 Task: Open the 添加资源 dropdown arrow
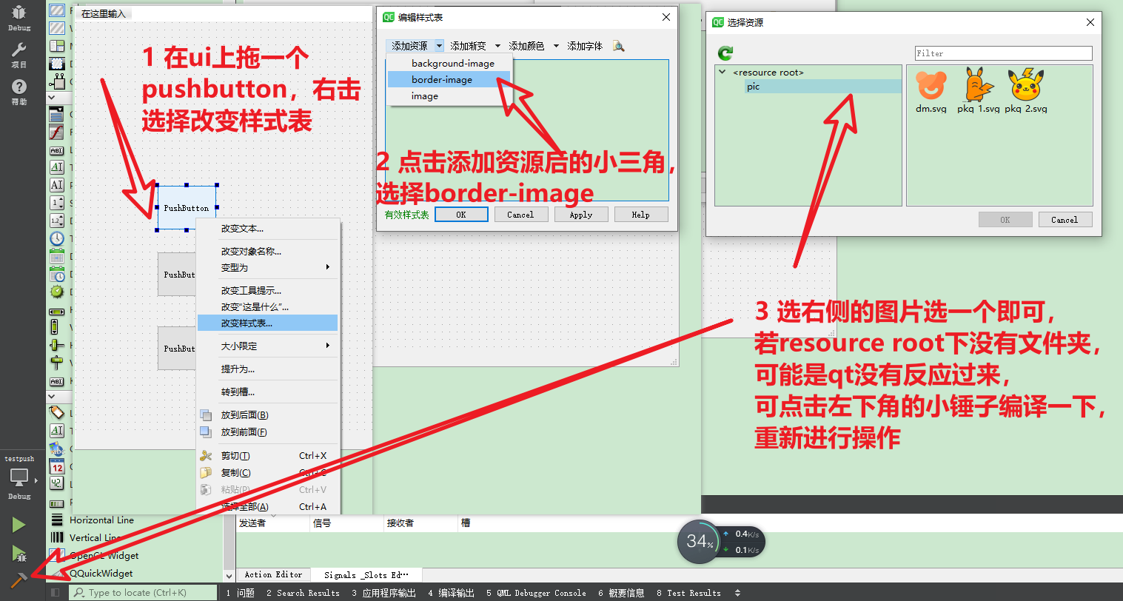[439, 45]
